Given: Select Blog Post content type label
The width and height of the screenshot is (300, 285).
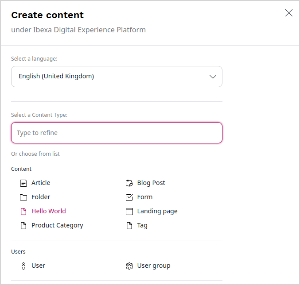Looking at the screenshot, I should [151, 183].
